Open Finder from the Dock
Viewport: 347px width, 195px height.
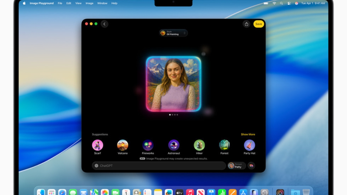[x=41, y=192]
